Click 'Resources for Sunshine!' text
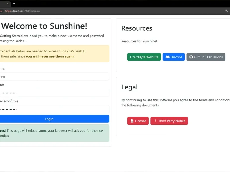Screen dimensions: 230x172 point(139,41)
